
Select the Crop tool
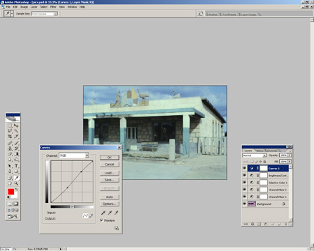click(x=10, y=137)
